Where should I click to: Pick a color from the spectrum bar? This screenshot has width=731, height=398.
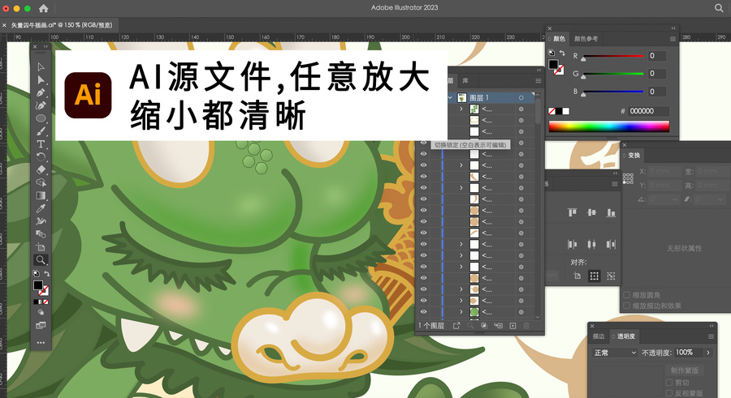(609, 126)
